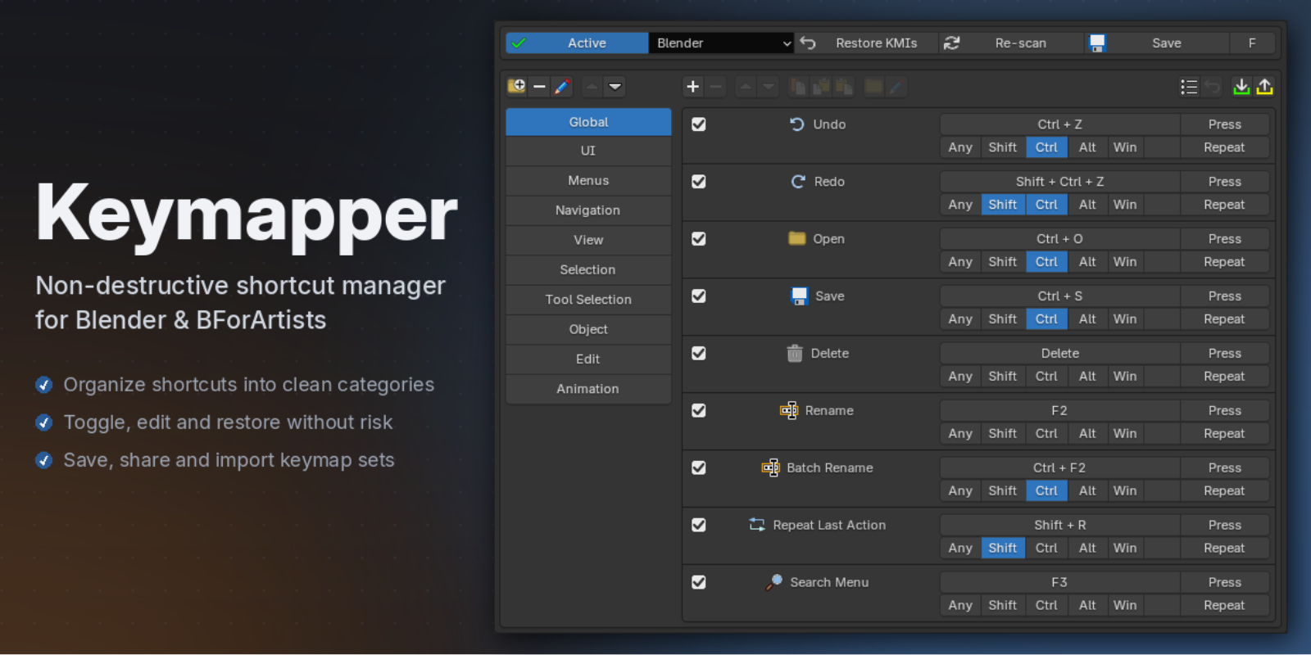Toggle the Rename shortcut checkbox
1311x655 pixels.
(x=699, y=411)
